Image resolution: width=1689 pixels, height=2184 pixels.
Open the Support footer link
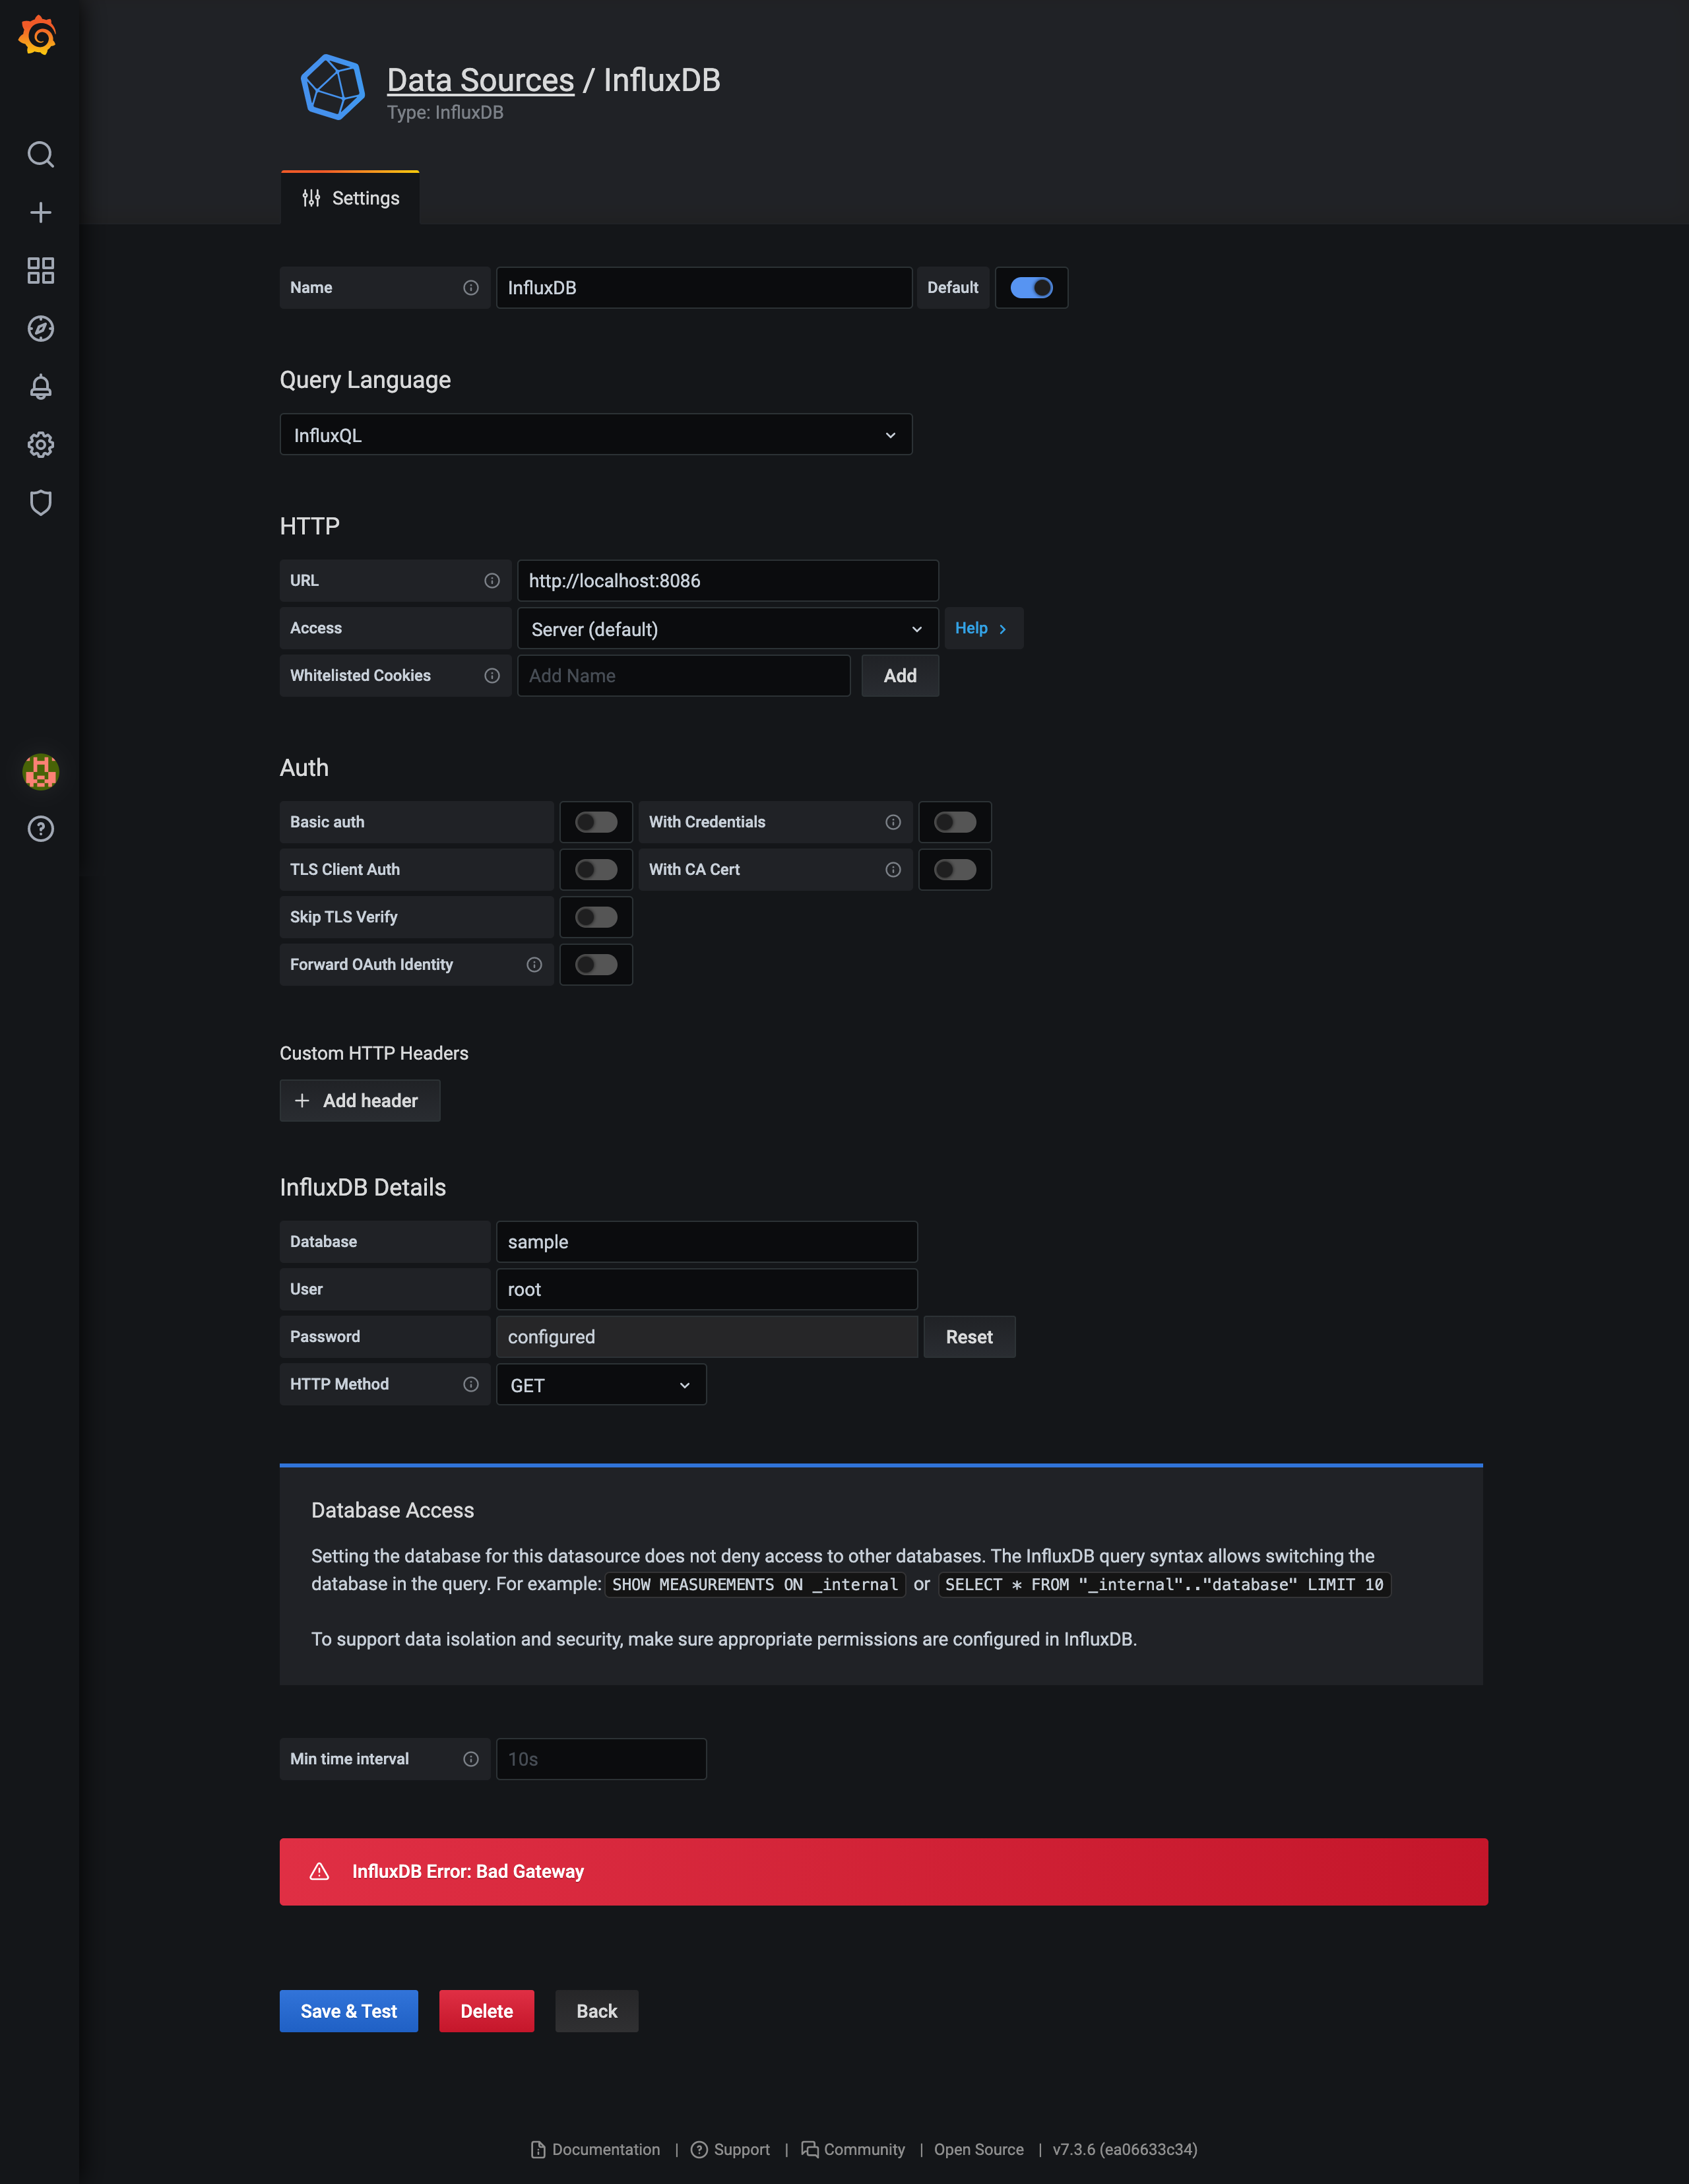[x=730, y=2149]
